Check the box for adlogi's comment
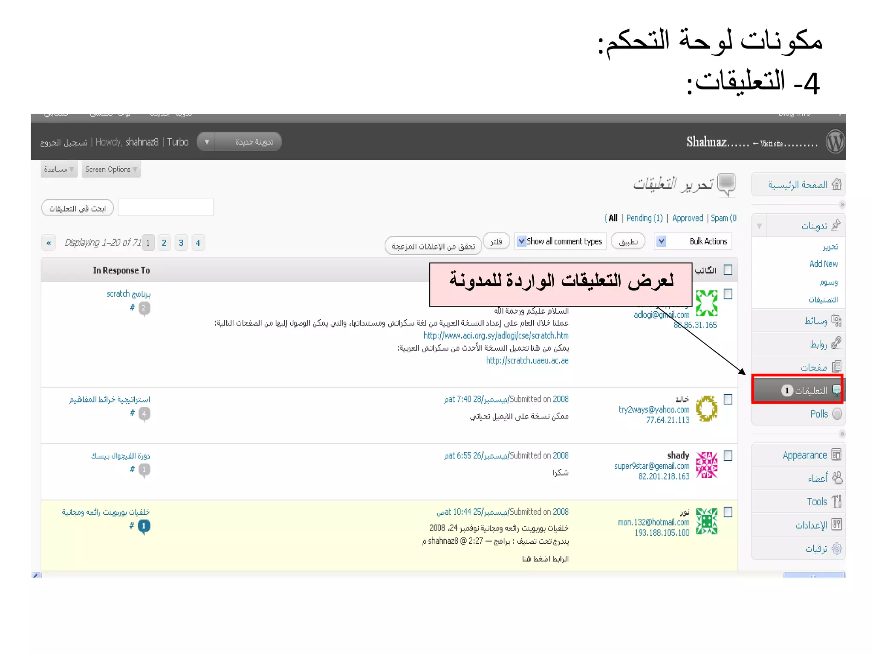This screenshot has width=873, height=654. click(728, 294)
